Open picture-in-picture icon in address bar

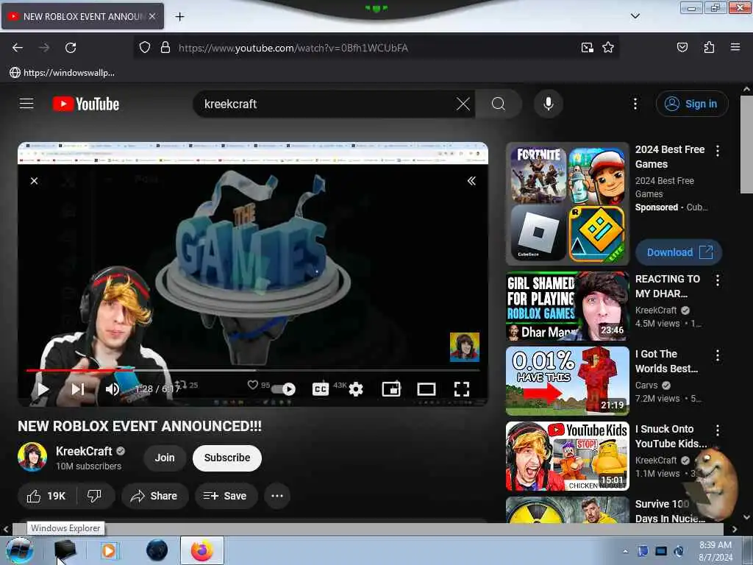pos(587,48)
